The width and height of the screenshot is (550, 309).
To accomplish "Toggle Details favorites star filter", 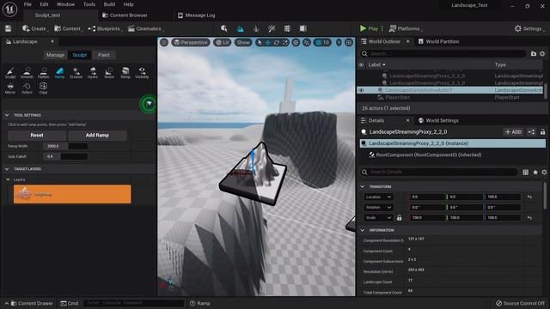I will [x=535, y=172].
